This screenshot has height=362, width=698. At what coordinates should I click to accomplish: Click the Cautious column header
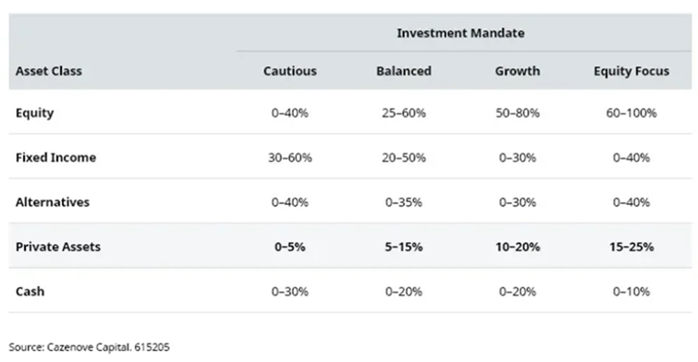290,71
